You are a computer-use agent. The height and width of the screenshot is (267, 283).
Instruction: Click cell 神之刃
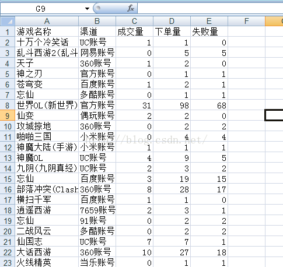pos(47,73)
